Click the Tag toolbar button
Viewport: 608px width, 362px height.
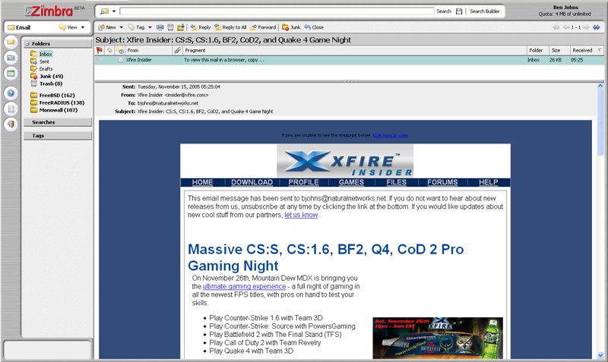click(137, 27)
